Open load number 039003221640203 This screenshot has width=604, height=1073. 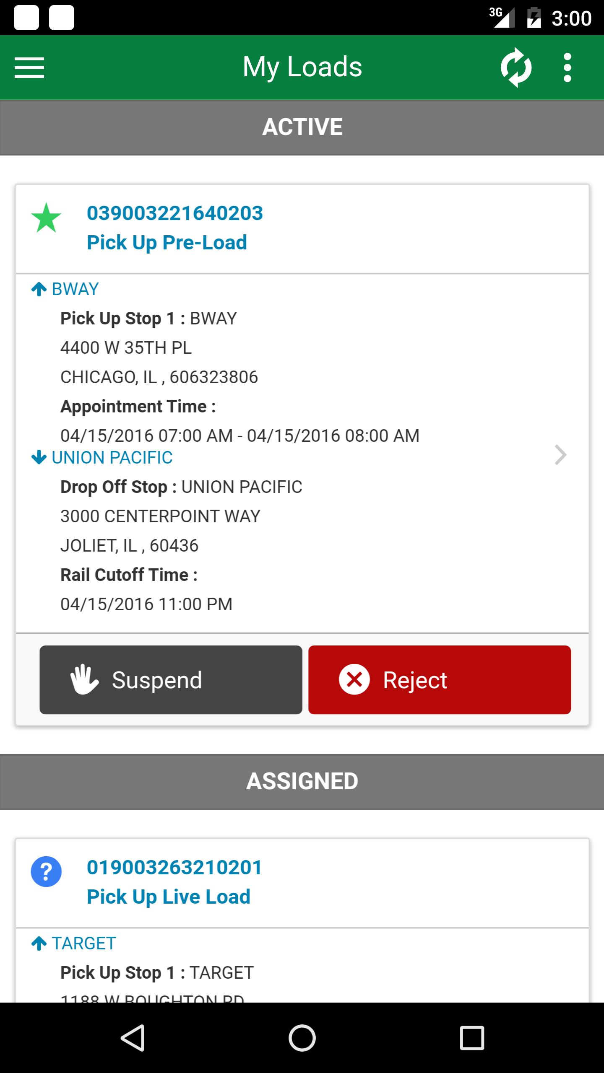175,213
